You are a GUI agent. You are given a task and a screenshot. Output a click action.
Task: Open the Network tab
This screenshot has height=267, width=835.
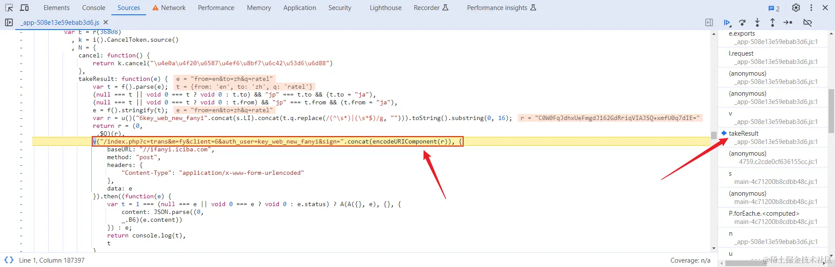pos(169,8)
